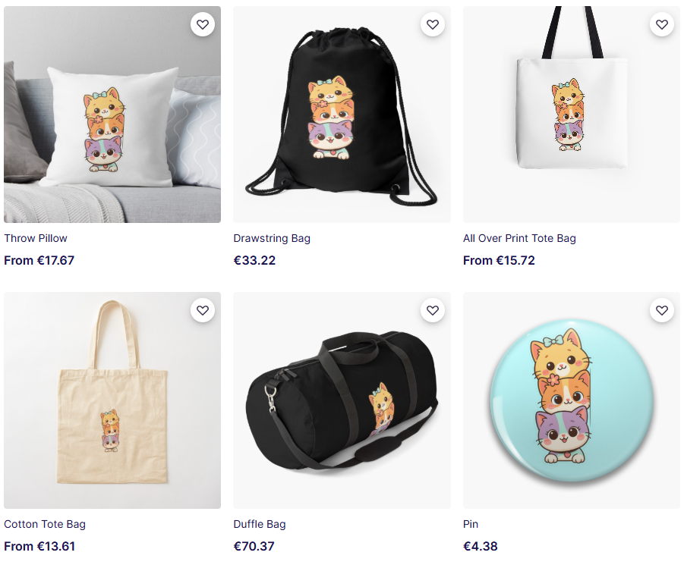Open the black Drawstring Bag image
This screenshot has height=568, width=684.
point(342,115)
